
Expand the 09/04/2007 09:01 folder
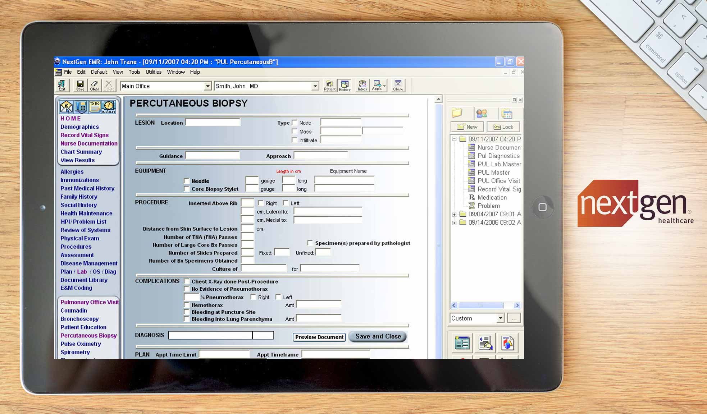[454, 214]
